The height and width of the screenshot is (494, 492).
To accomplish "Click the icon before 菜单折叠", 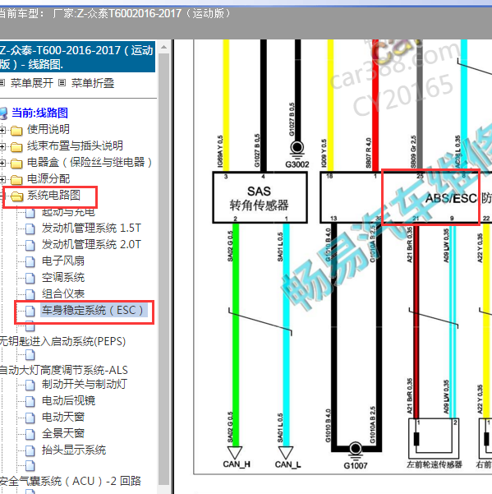I will click(62, 83).
